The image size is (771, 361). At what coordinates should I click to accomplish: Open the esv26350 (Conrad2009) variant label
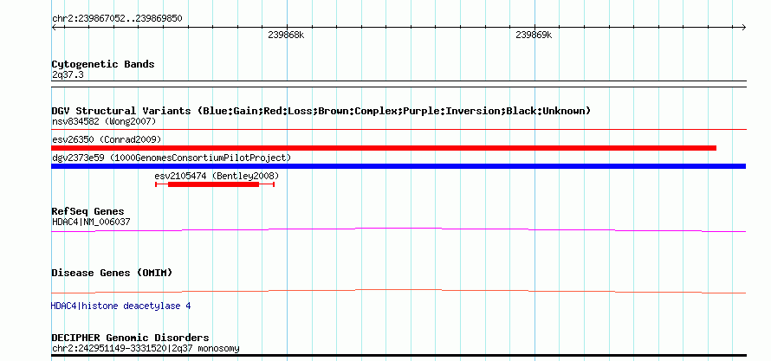[107, 139]
